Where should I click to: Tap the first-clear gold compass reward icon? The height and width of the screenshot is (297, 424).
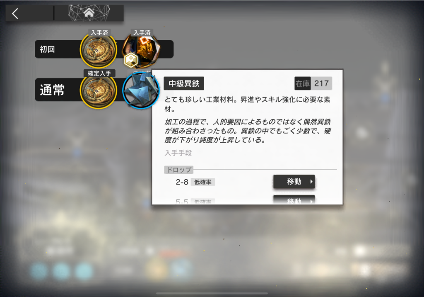[99, 51]
